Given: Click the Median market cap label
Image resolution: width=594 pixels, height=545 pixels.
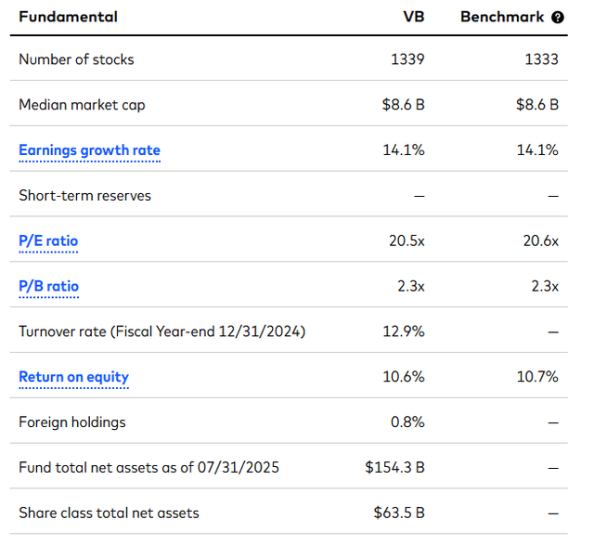Looking at the screenshot, I should [x=82, y=105].
